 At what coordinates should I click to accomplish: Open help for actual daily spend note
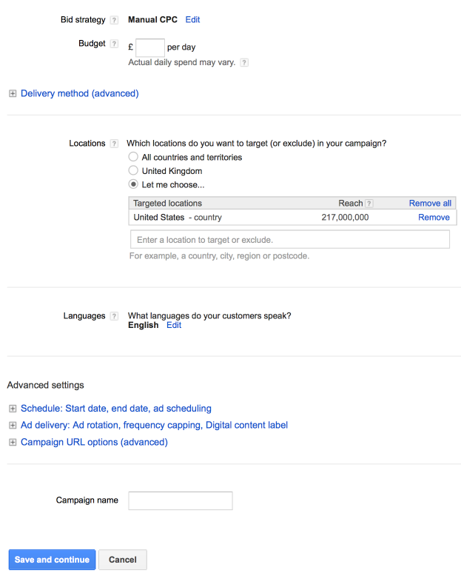coord(244,63)
